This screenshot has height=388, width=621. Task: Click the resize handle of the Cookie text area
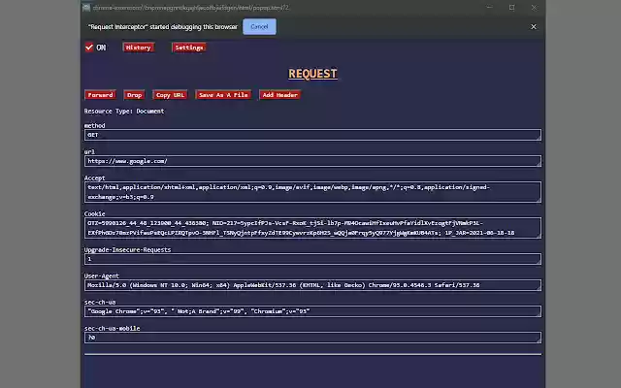[539, 236]
